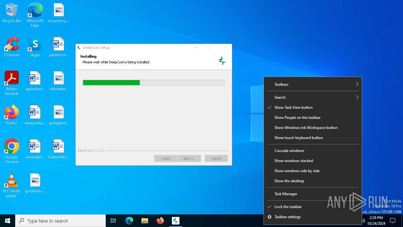
Task: Click the taskbar search box
Action: (x=60, y=221)
